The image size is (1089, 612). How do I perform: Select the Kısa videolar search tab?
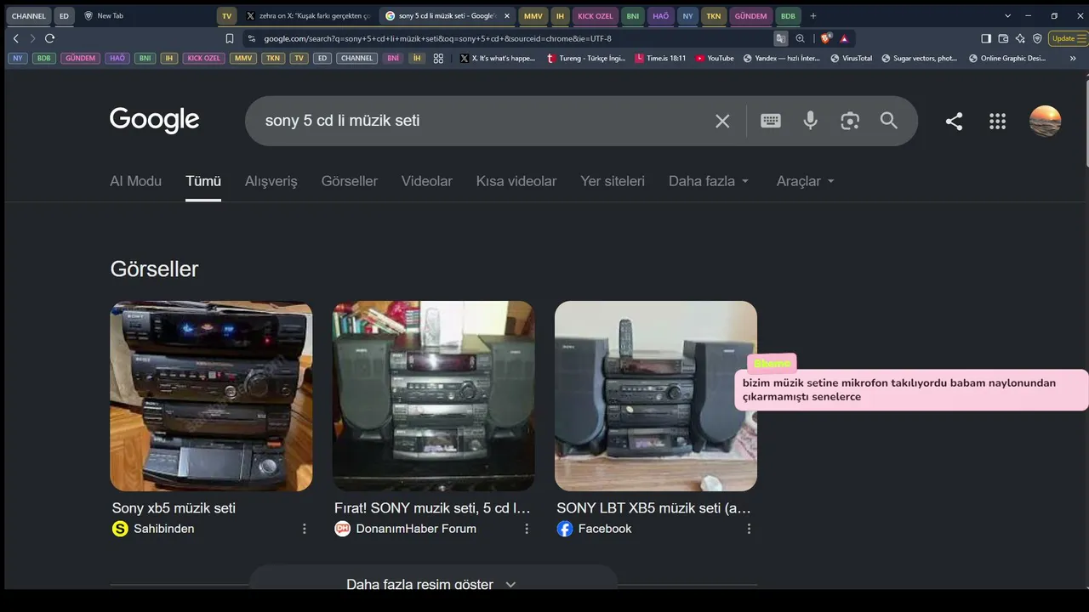pyautogui.click(x=516, y=181)
